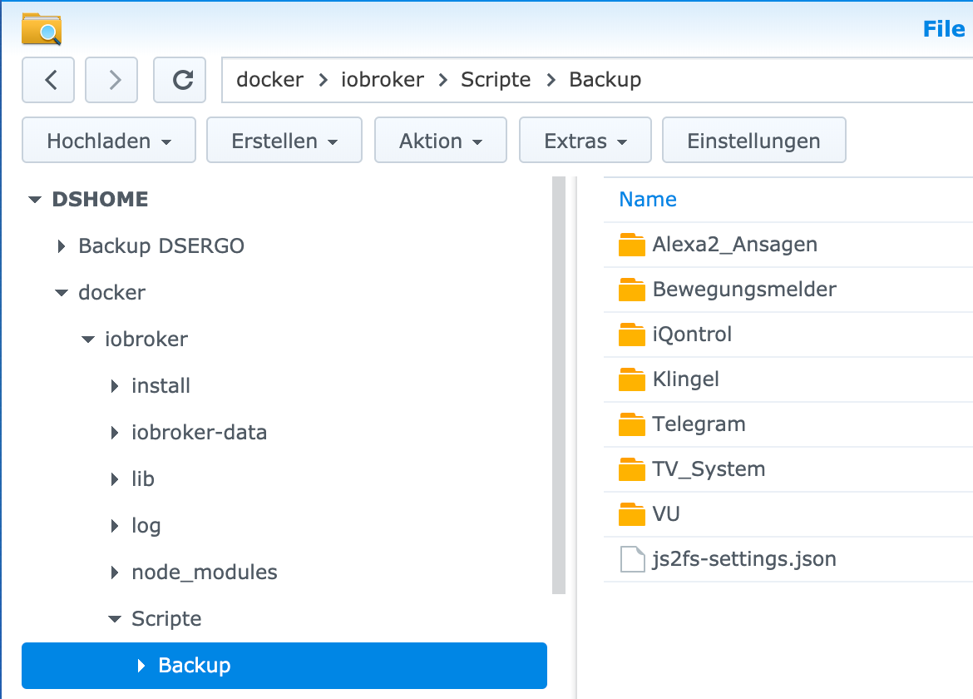Collapse the DSHOME tree node
Screen dimensions: 973x699
coord(35,200)
